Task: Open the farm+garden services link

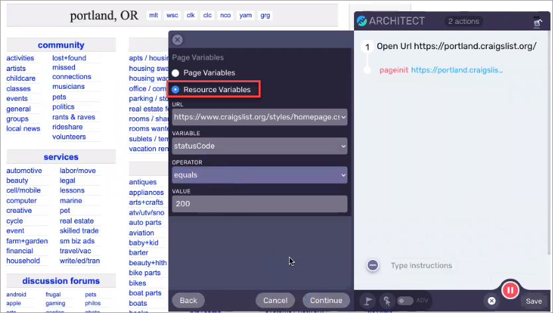Action: [27, 241]
